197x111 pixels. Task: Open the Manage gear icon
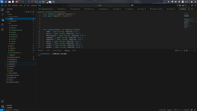2,106
